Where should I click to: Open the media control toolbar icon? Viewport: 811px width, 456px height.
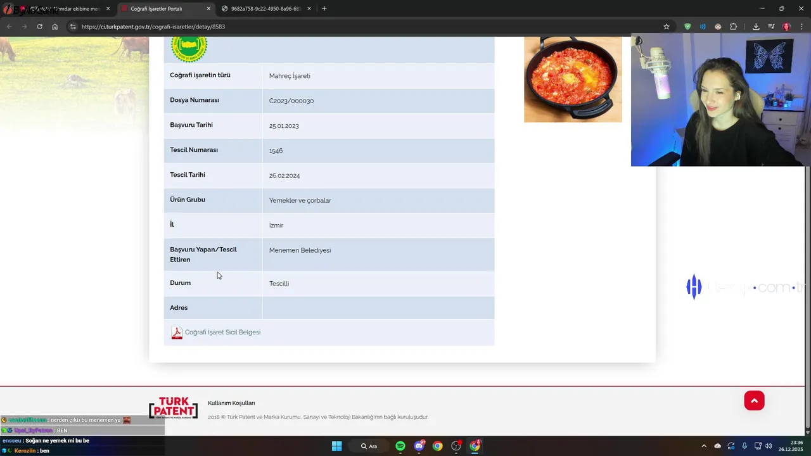click(771, 27)
